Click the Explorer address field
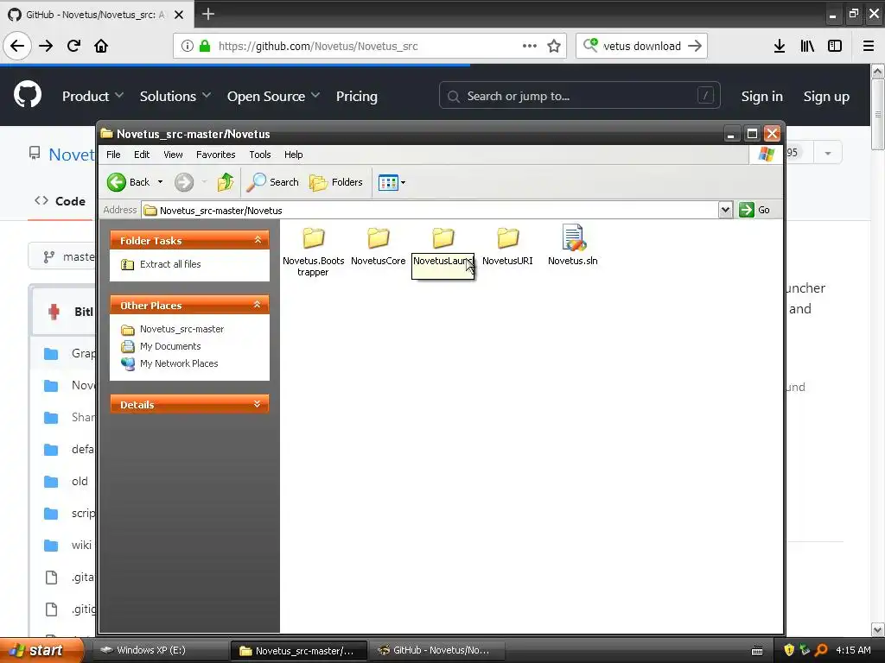Viewport: 885px width, 663px height. [430, 211]
